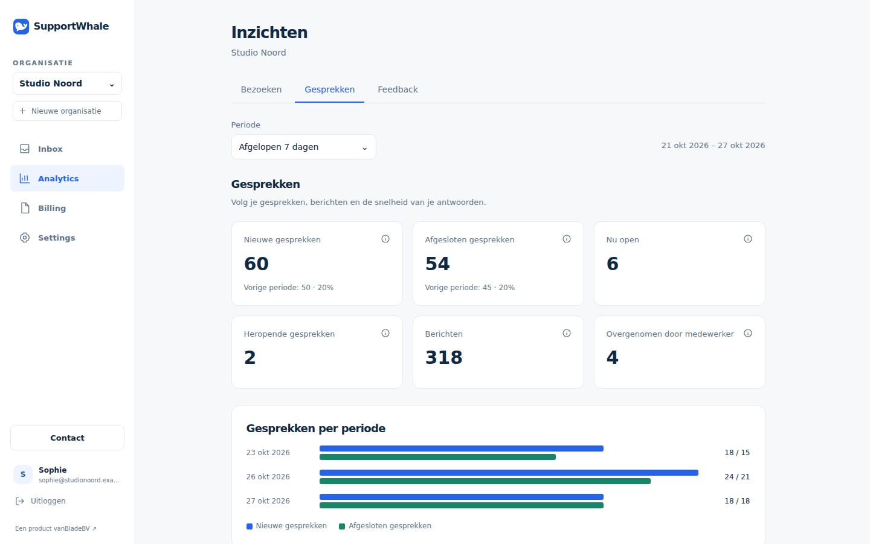
Task: Show info for Afgesloten gesprekken card
Action: (567, 239)
